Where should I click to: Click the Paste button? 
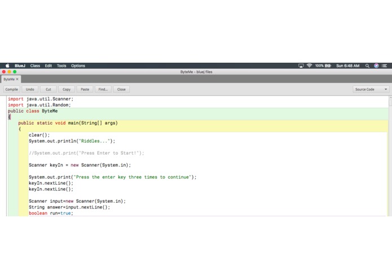click(x=85, y=89)
